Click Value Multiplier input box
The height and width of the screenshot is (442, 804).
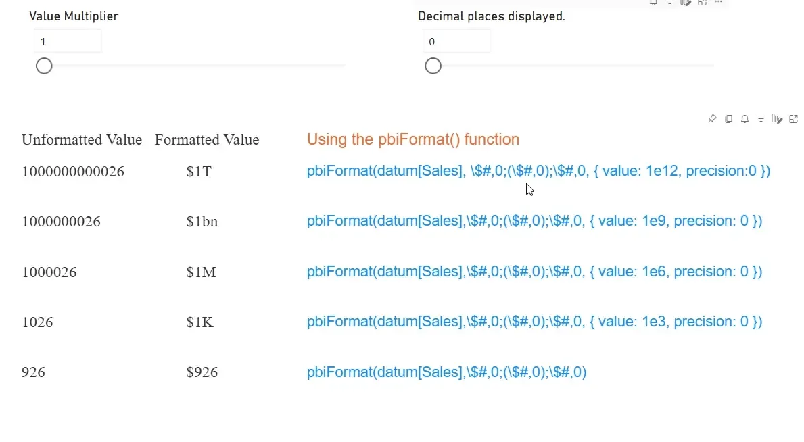click(68, 41)
